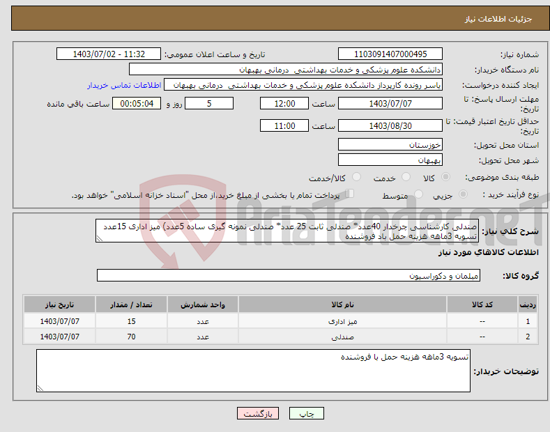Select the کالا/خدمت radio button
550x432 pixels.
[x=356, y=177]
